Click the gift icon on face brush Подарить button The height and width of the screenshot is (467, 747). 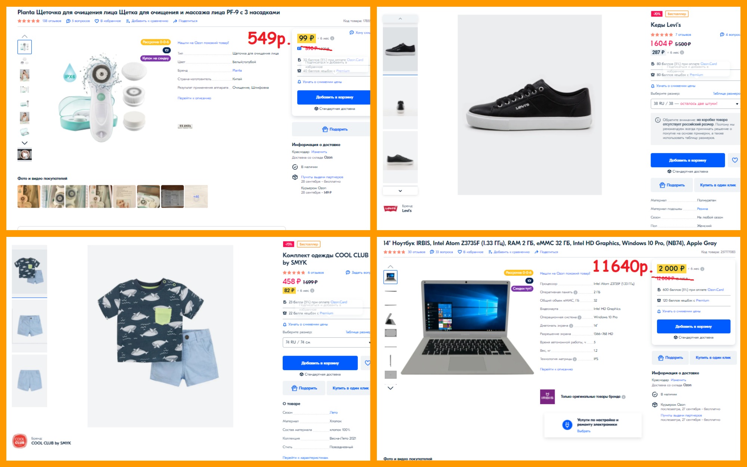[325, 129]
